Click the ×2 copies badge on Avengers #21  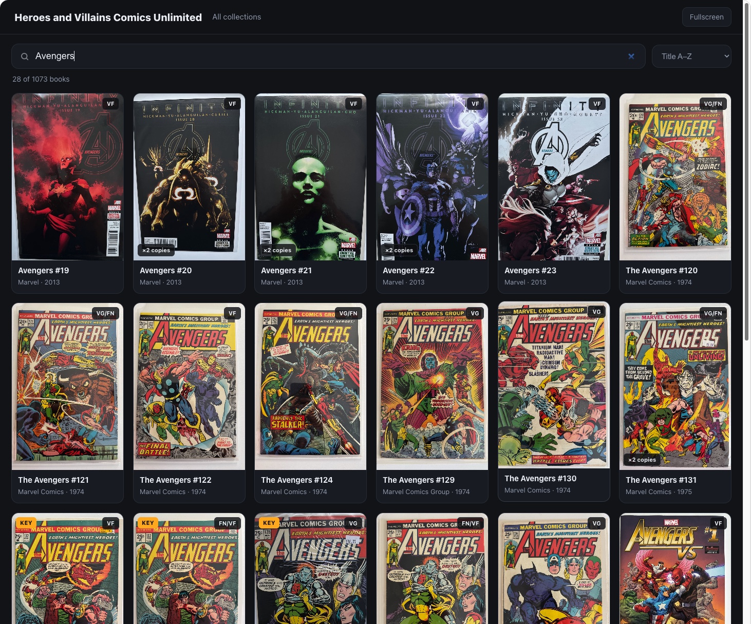277,251
